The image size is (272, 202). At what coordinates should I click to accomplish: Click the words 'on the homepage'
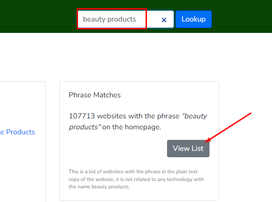pos(131,127)
